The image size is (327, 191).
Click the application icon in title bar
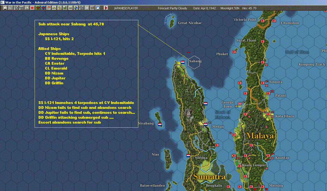pyautogui.click(x=2, y=2)
